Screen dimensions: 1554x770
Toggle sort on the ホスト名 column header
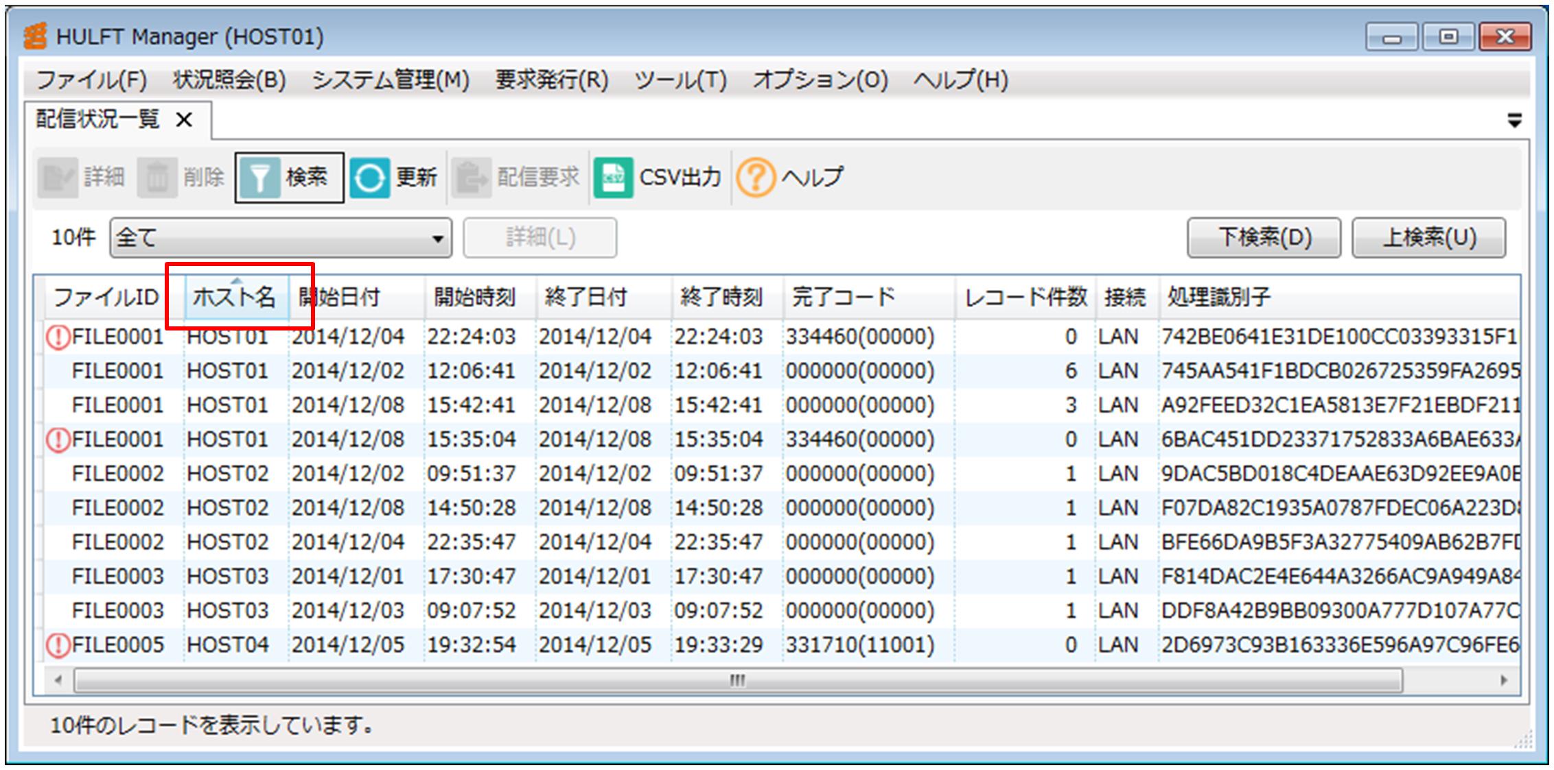click(x=237, y=296)
